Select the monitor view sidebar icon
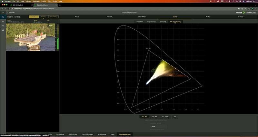 point(3,17)
